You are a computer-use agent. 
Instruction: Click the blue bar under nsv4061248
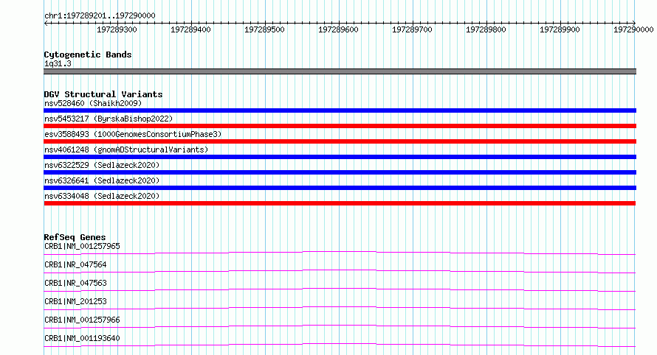[x=340, y=157]
